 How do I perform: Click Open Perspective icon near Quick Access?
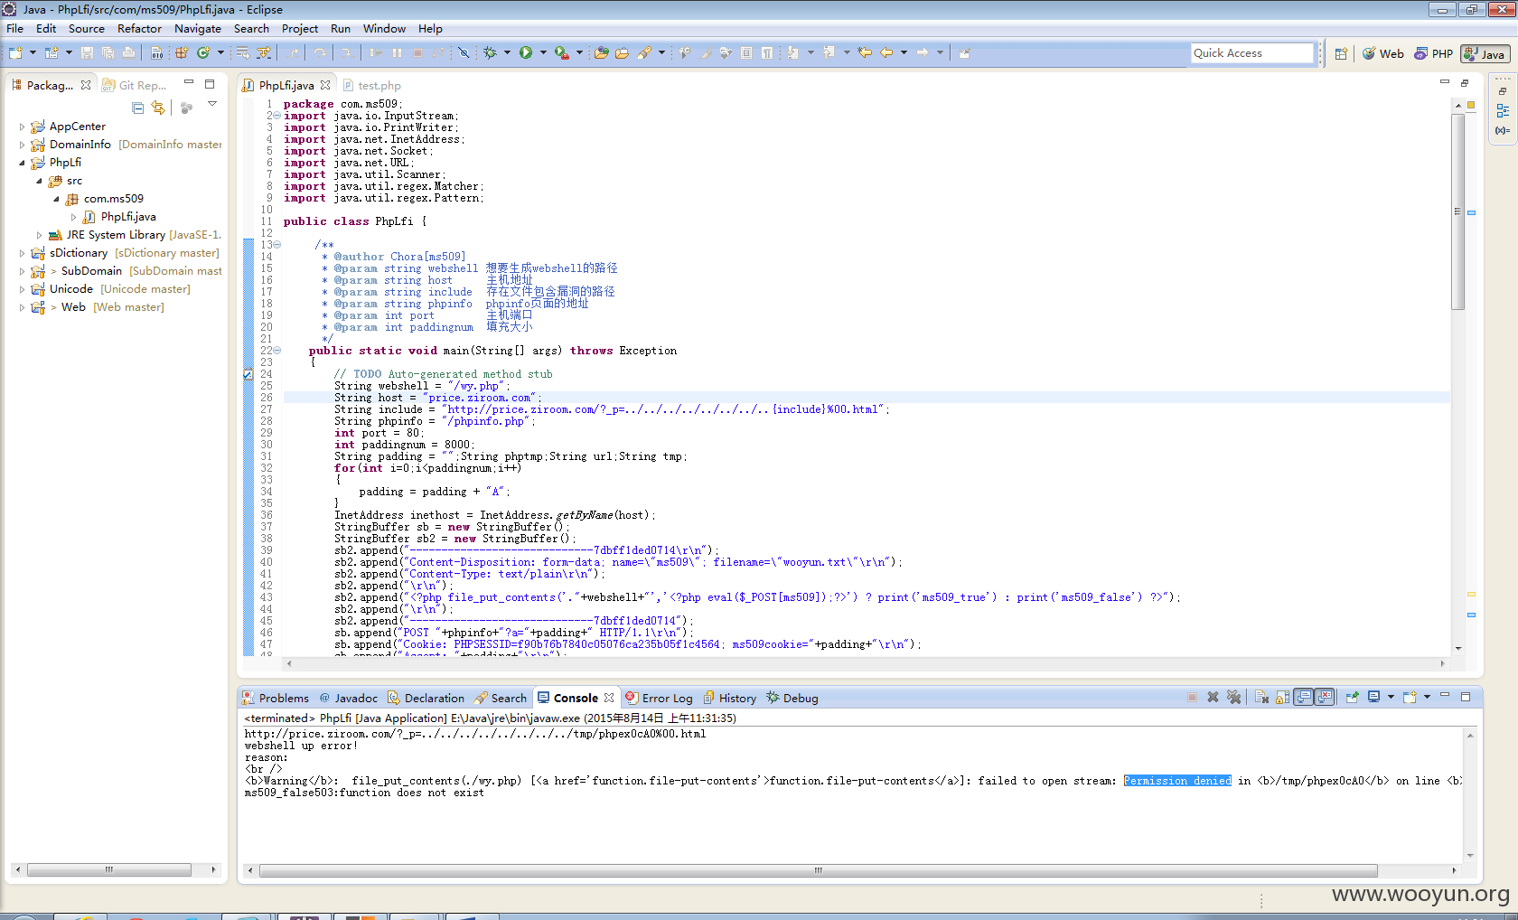[x=1341, y=54]
